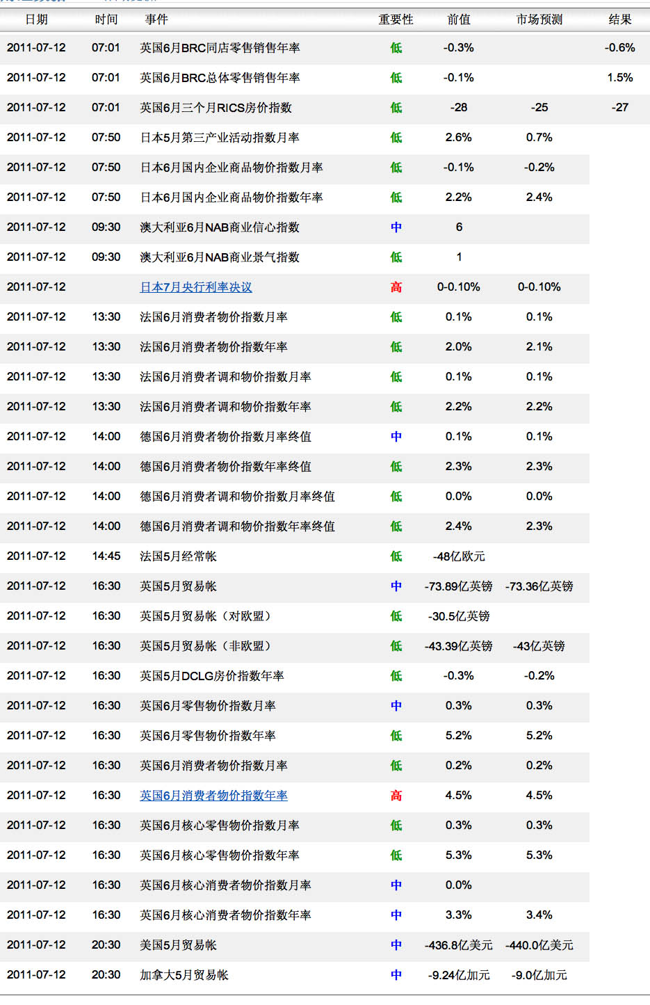Viewport: 650px width, 1005px height.
Task: Click the 0-0.10% forecast value
Action: [539, 287]
